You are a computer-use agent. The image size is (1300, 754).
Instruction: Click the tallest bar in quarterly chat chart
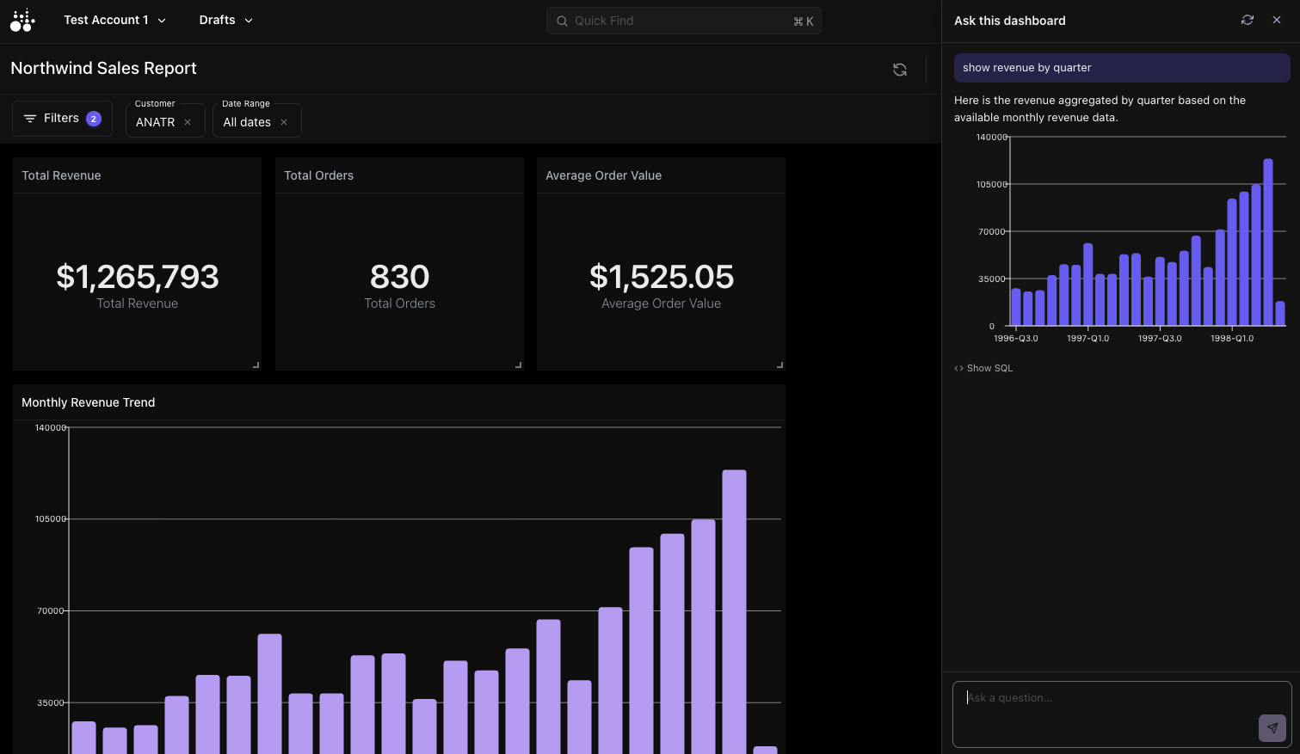pos(1268,242)
